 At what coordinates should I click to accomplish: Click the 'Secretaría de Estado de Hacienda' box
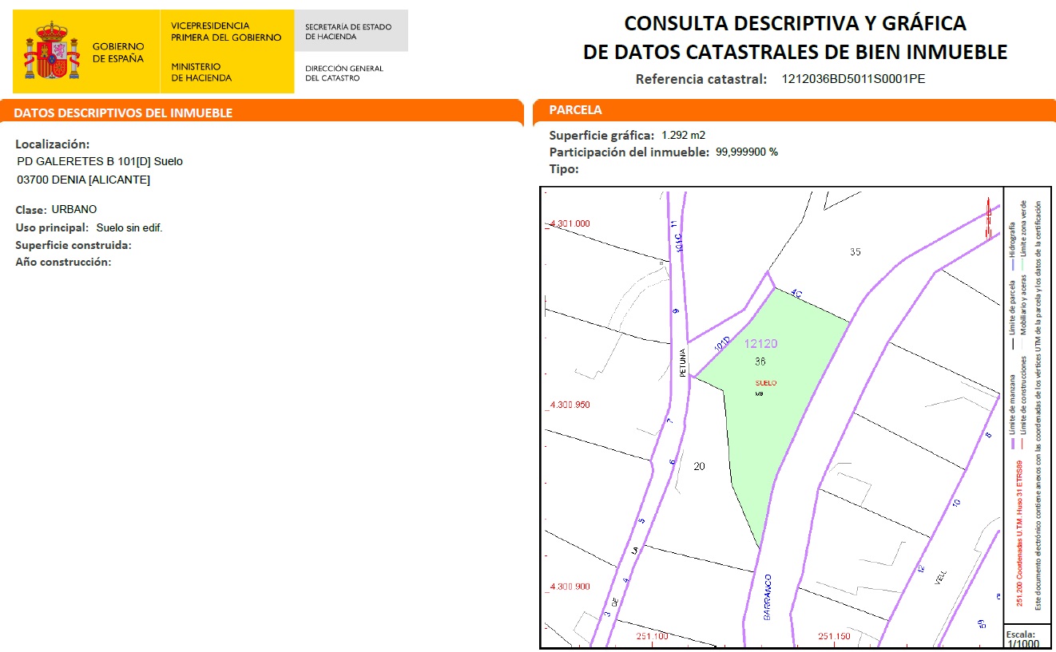coord(350,31)
